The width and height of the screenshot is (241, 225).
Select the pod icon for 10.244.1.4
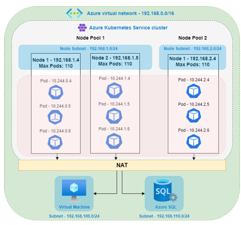coord(114,90)
